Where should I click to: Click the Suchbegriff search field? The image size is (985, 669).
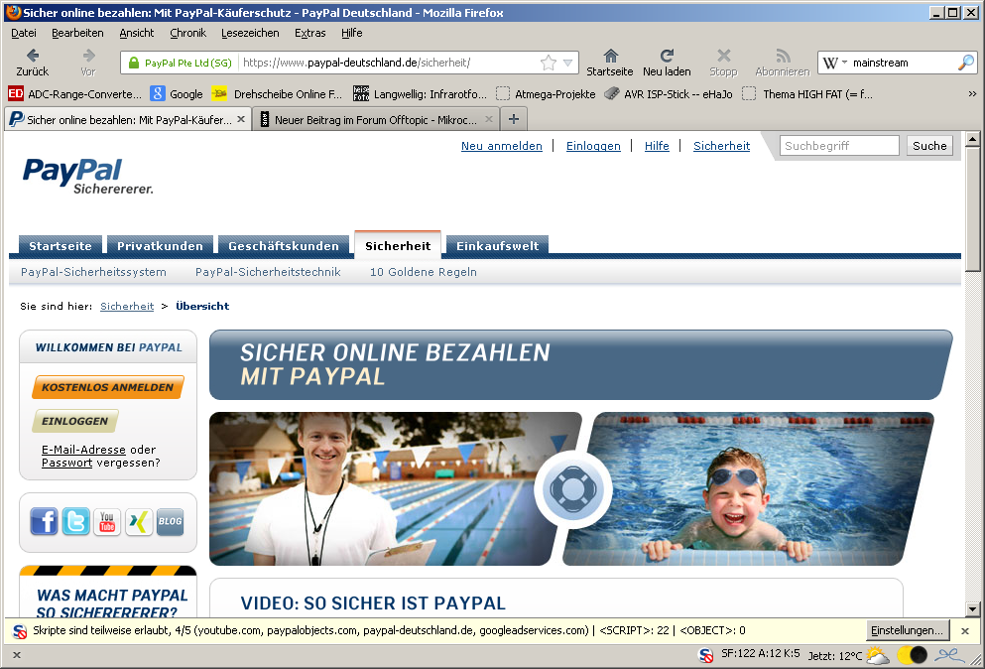(839, 146)
